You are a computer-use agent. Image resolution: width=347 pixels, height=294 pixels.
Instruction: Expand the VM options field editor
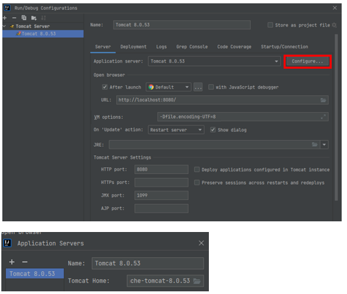click(x=323, y=117)
